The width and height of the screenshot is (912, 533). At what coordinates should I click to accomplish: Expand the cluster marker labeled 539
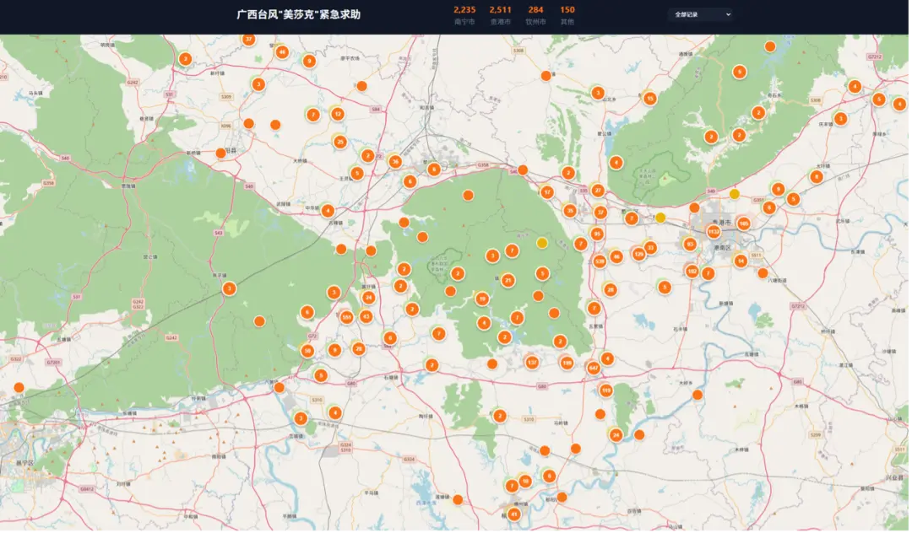coord(601,262)
